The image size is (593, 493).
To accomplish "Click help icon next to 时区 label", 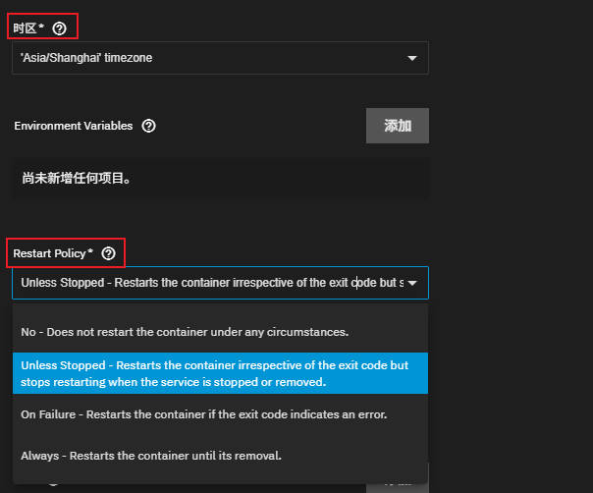I will (x=59, y=28).
